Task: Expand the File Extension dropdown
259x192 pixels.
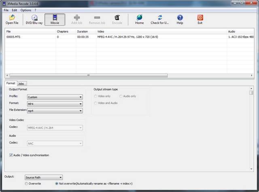Action: coord(55,110)
